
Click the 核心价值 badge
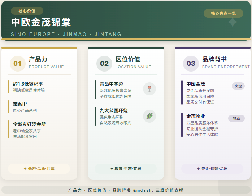click(x=27, y=11)
